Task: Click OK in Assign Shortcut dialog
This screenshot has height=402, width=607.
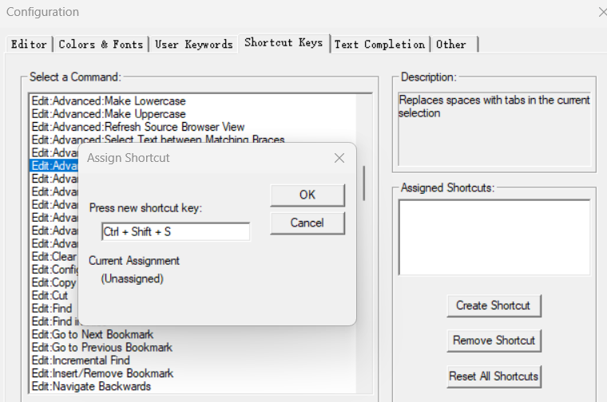Action: pos(307,195)
